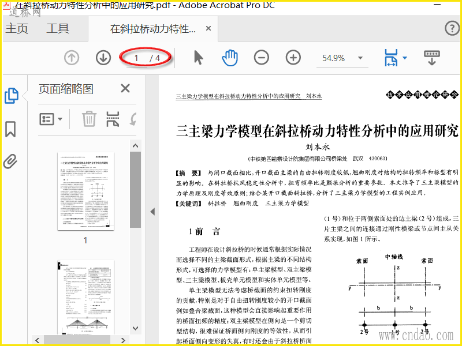
Task: Select the 在斜拉桥动力特性... document tab
Action: point(153,29)
